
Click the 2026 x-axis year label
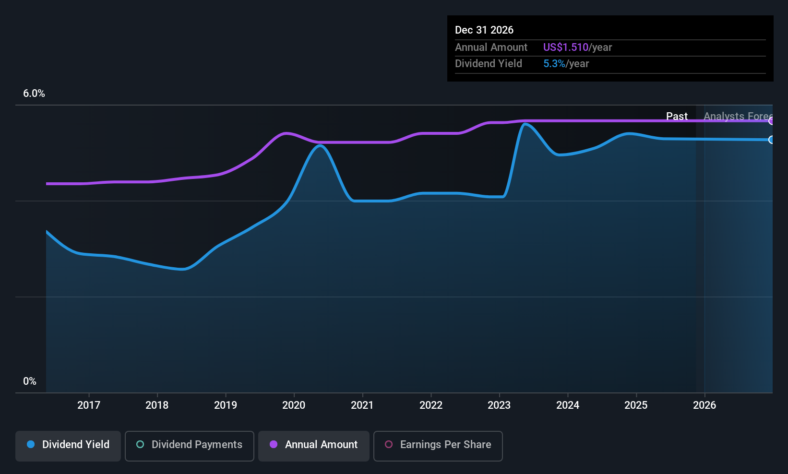pos(704,405)
